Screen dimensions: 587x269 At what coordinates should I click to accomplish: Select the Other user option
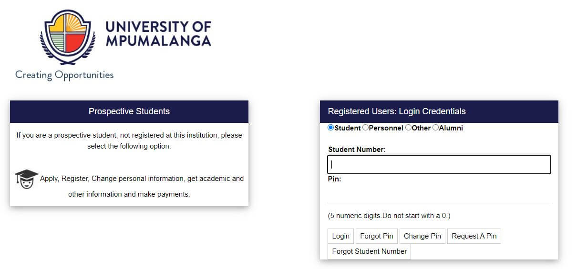click(408, 128)
